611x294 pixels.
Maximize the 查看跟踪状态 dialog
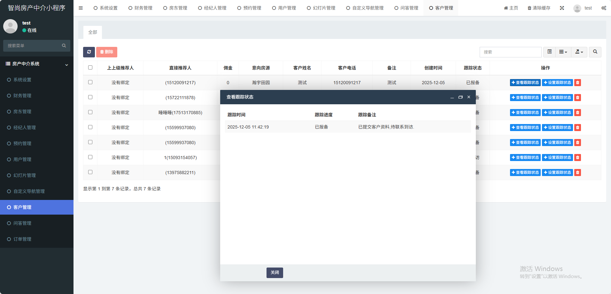460,97
